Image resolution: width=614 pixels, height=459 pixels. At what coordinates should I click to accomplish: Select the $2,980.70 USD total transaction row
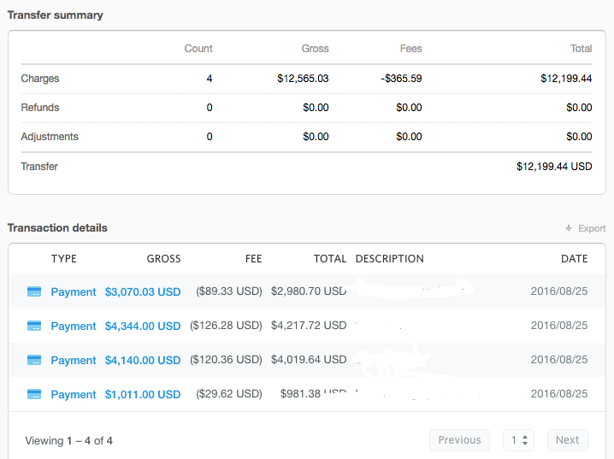[308, 291]
